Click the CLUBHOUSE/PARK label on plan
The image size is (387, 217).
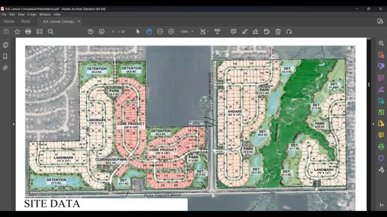(111, 159)
